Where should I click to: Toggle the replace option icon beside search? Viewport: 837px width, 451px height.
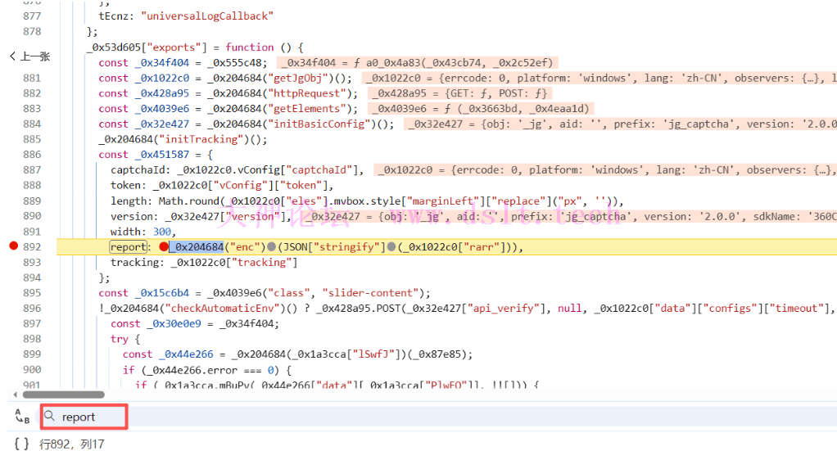22,417
